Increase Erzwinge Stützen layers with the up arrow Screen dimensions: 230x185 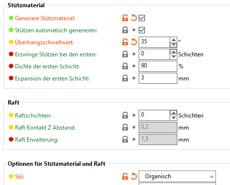click(x=173, y=52)
